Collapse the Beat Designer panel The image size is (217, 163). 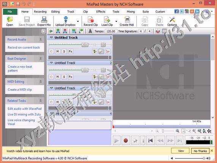[x=41, y=59]
